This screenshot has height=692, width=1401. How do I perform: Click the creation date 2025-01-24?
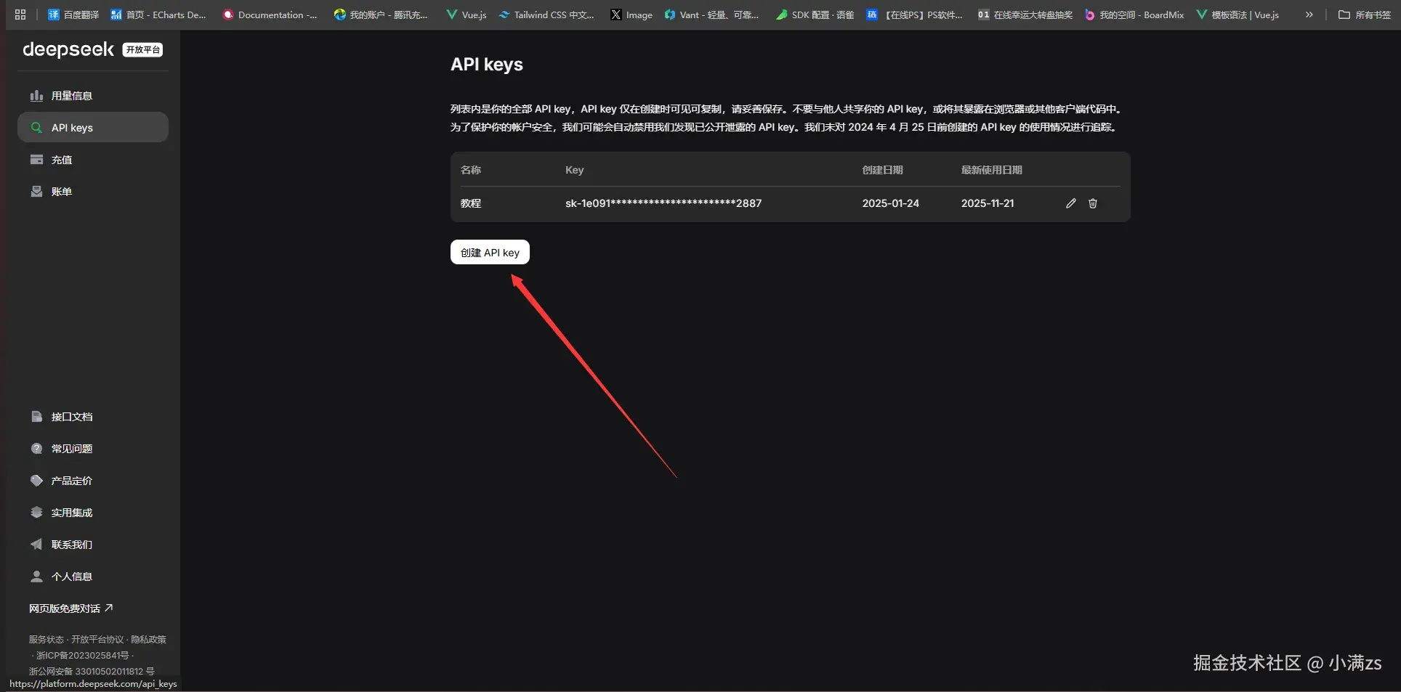click(891, 203)
